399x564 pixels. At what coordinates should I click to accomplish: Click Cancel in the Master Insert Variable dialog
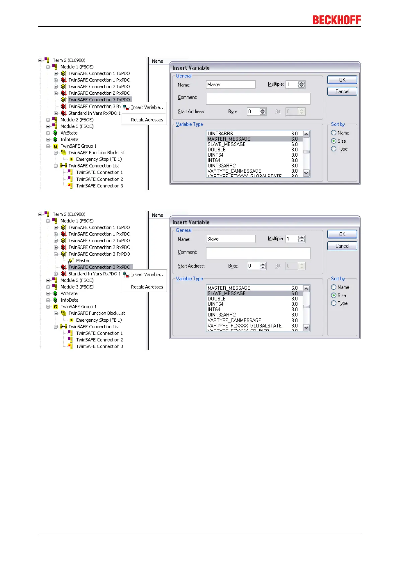[342, 91]
